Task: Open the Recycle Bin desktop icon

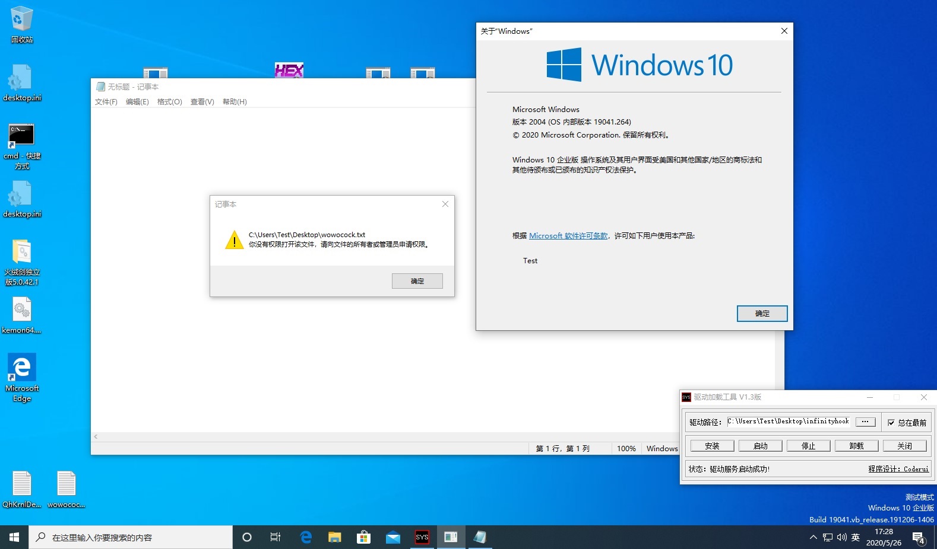Action: point(22,24)
